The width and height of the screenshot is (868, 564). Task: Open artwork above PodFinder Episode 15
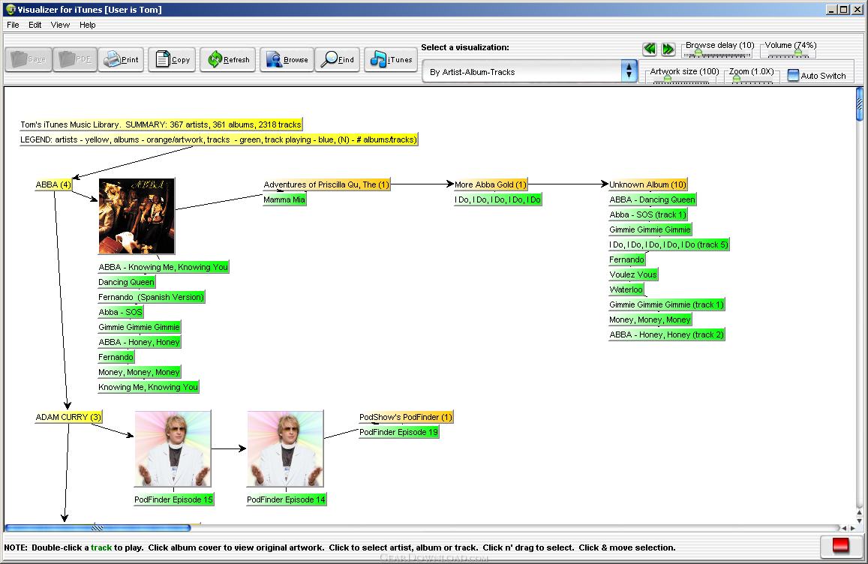173,449
